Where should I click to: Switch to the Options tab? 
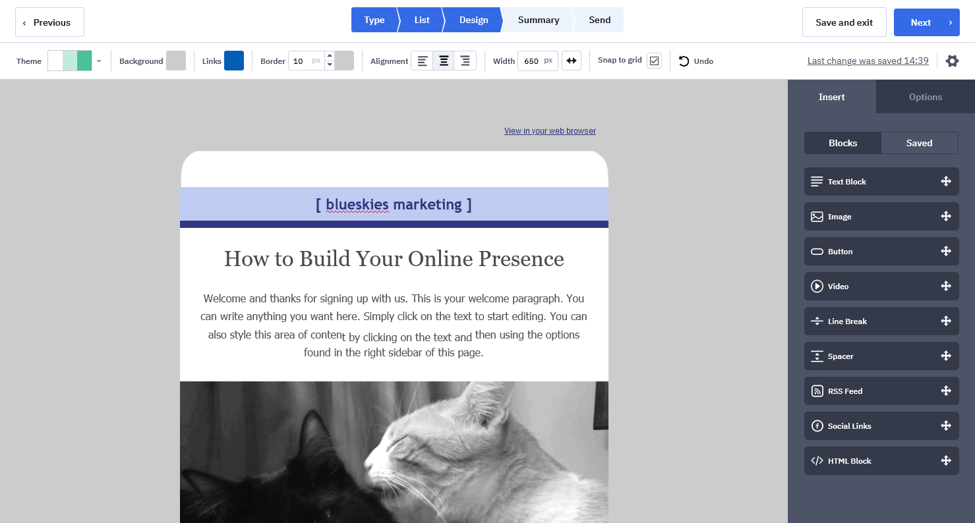925,97
